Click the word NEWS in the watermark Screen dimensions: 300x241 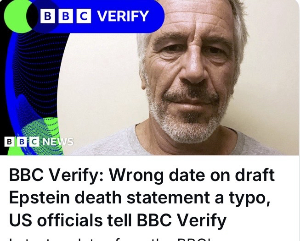coord(57,142)
